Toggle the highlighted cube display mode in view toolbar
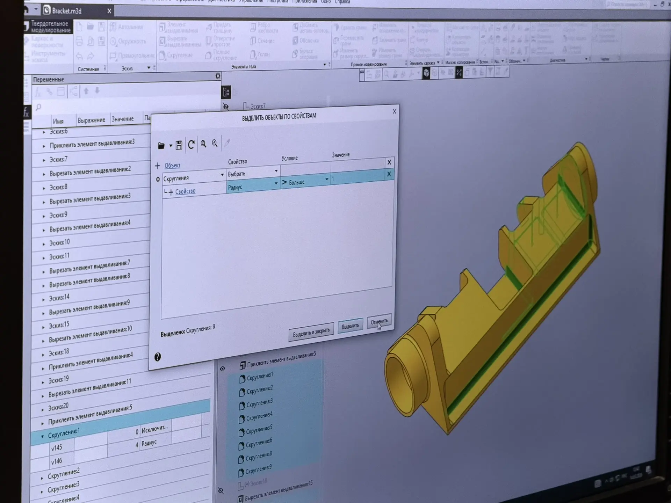 [x=426, y=73]
